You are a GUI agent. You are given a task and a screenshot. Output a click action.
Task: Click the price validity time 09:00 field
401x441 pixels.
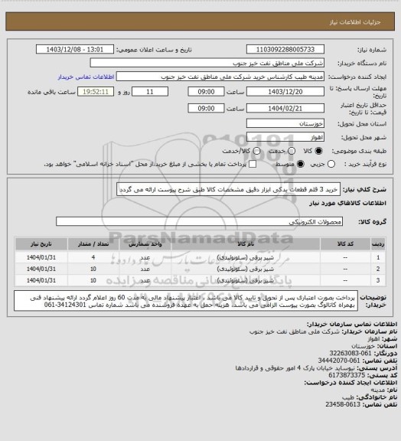click(206, 108)
